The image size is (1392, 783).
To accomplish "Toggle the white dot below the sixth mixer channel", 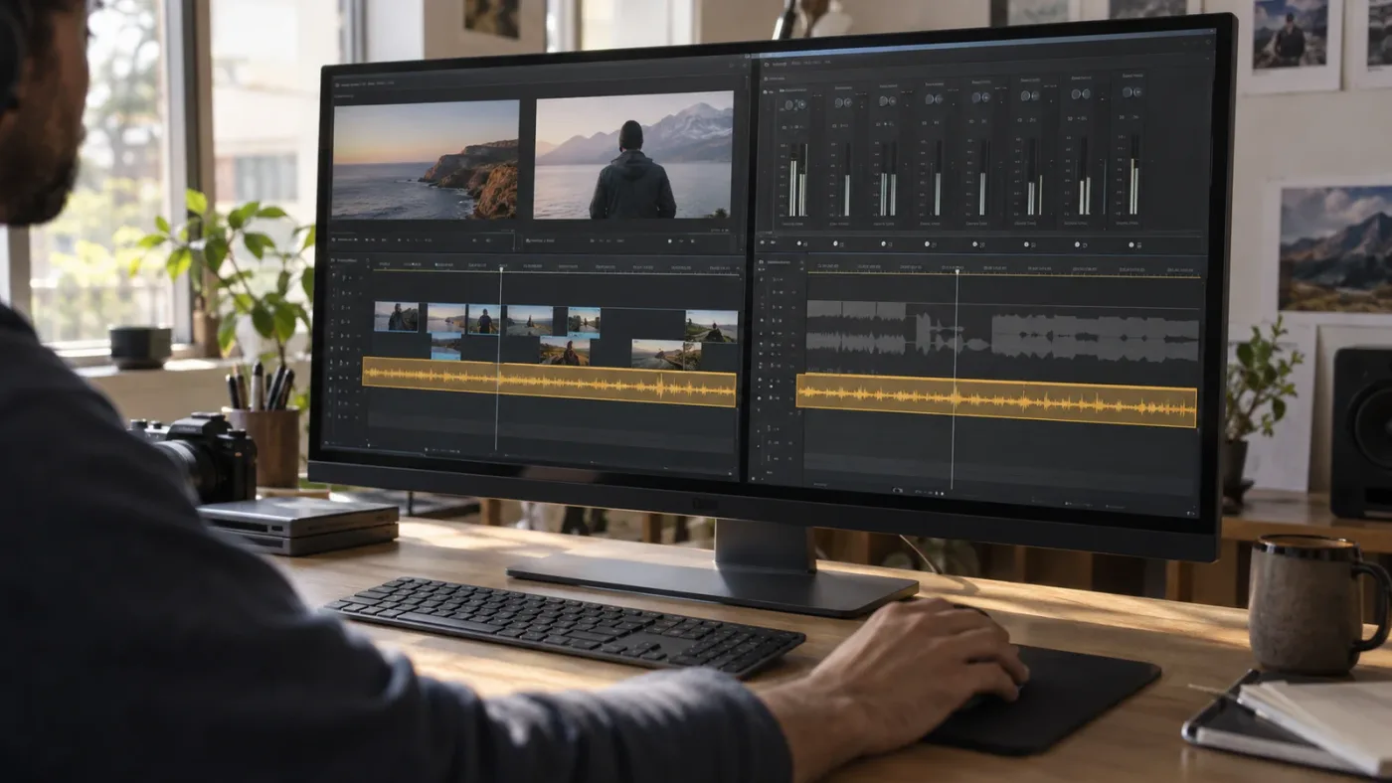I will [1026, 244].
